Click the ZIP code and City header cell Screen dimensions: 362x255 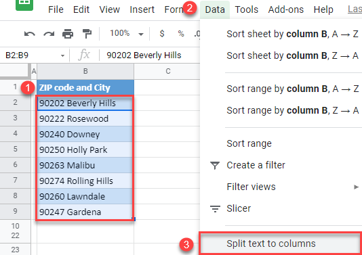tap(85, 87)
